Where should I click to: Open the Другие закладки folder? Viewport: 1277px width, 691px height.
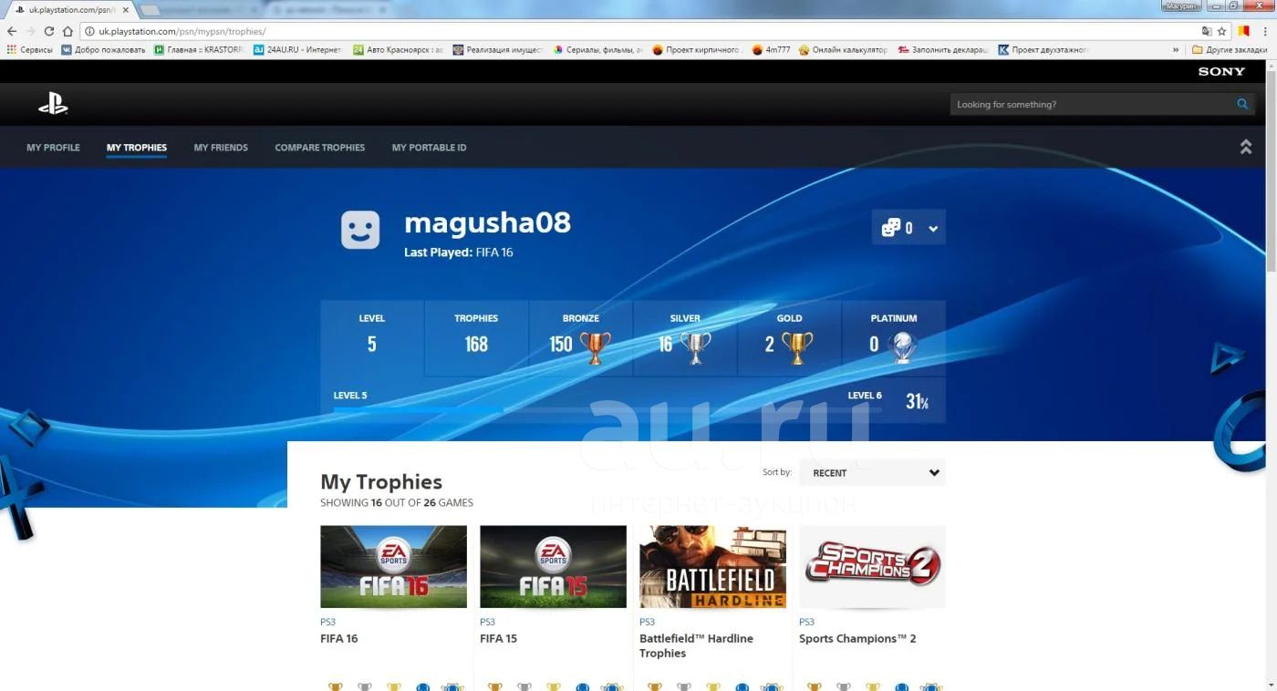click(1229, 50)
